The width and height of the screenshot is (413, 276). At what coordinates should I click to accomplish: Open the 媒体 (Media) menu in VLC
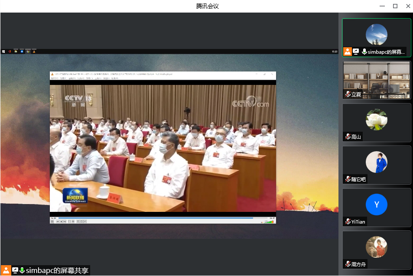[x=54, y=78]
